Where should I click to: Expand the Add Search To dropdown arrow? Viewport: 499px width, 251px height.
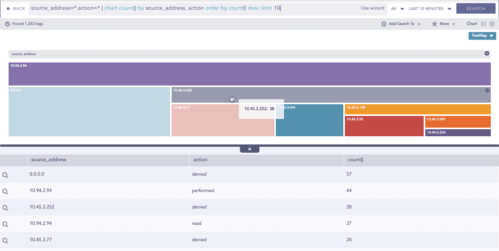point(419,23)
